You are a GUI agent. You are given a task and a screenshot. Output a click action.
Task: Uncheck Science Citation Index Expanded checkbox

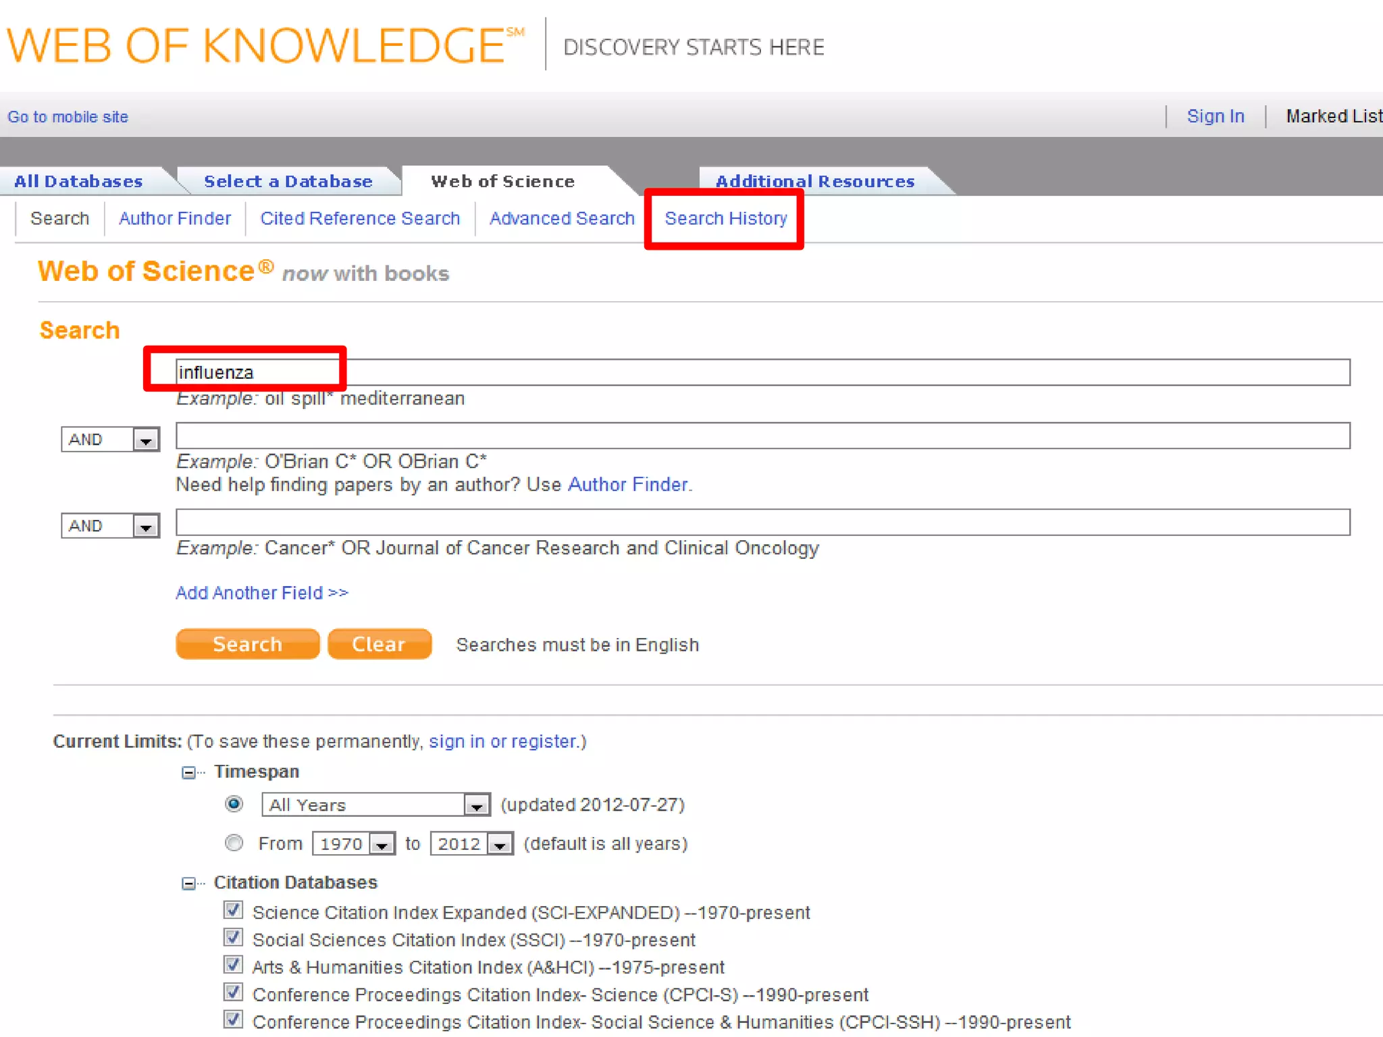(233, 911)
